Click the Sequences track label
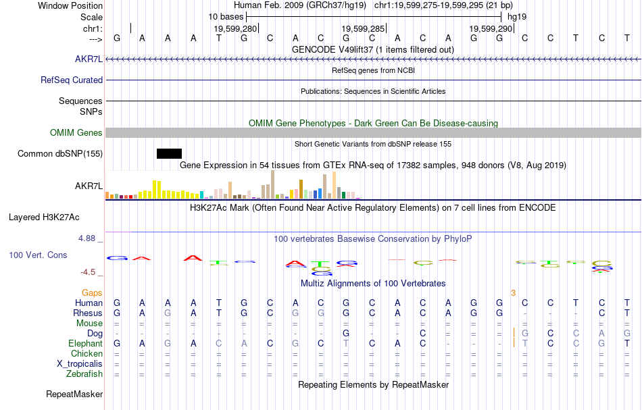642x410 pixels. (80, 101)
